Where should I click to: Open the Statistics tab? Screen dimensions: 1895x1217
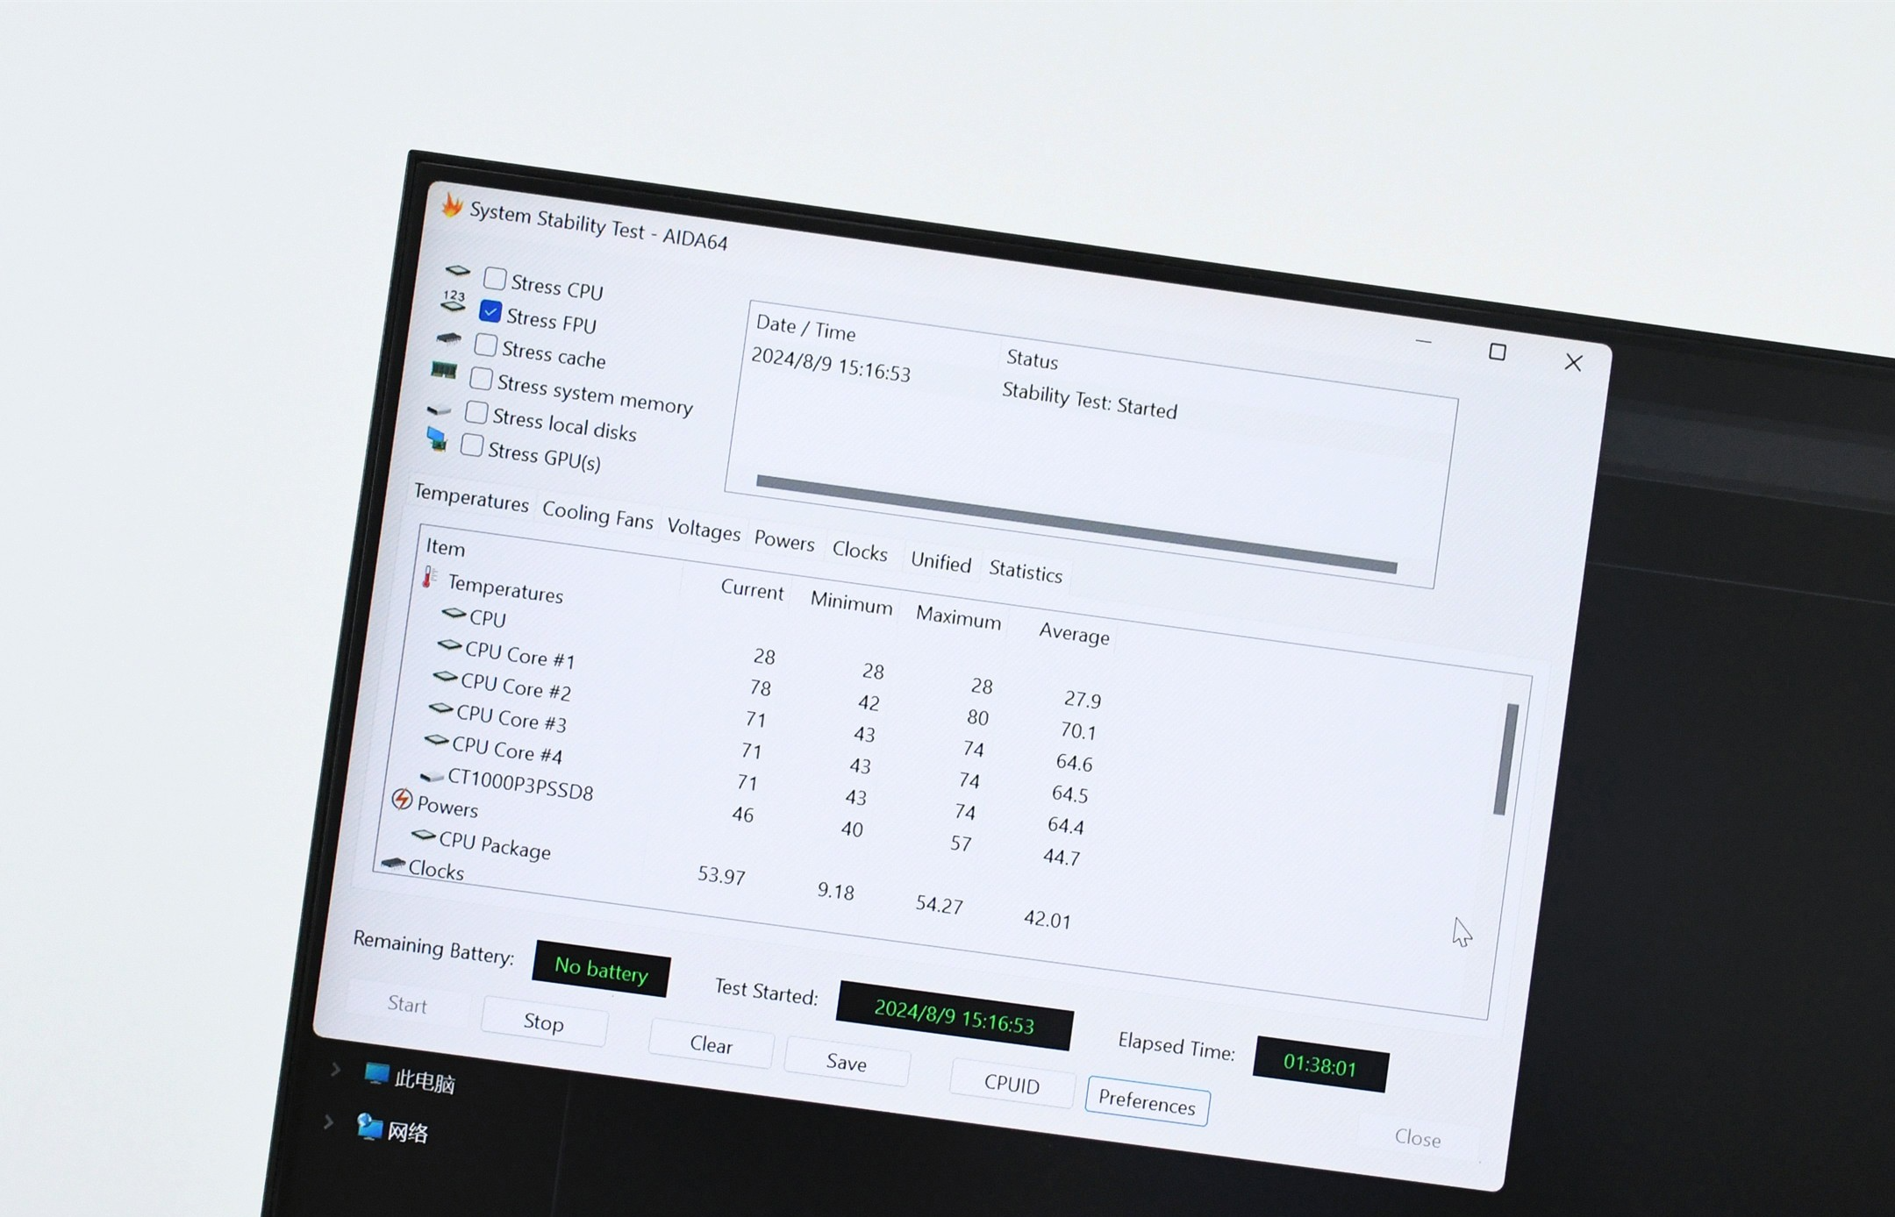(x=1026, y=572)
